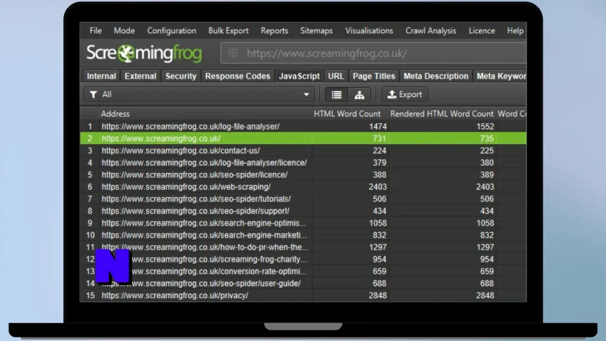The width and height of the screenshot is (606, 341).
Task: Select the External tab
Action: 140,76
